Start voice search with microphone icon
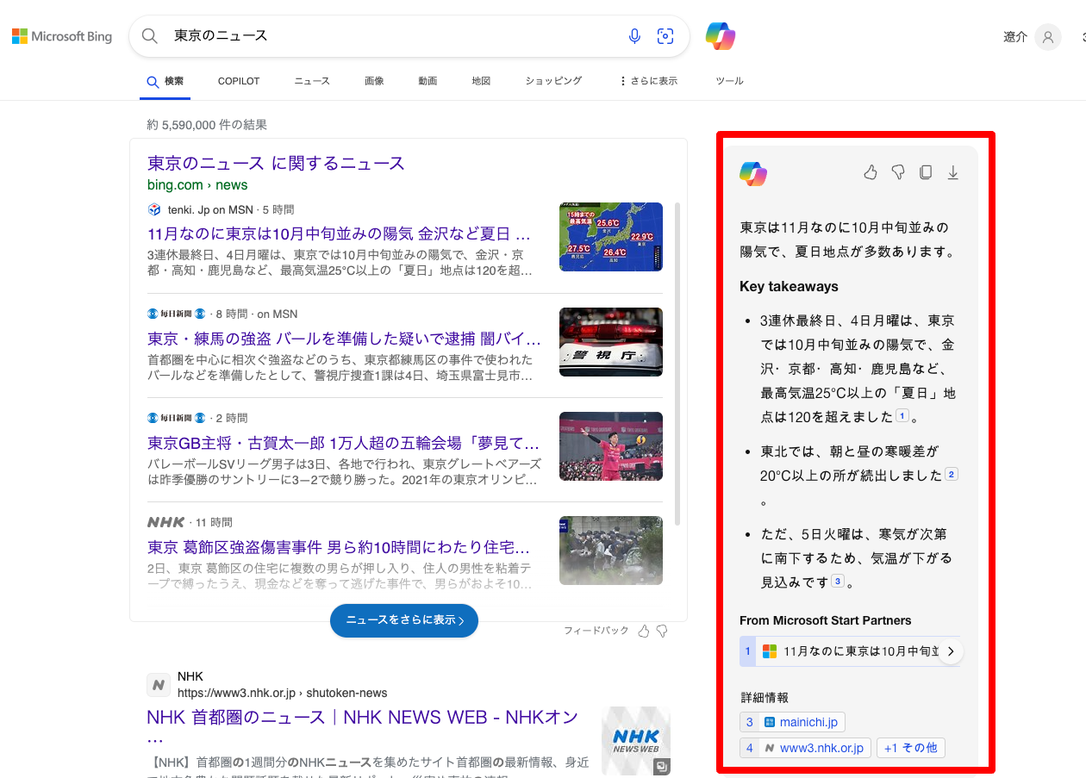This screenshot has height=778, width=1086. [x=634, y=36]
